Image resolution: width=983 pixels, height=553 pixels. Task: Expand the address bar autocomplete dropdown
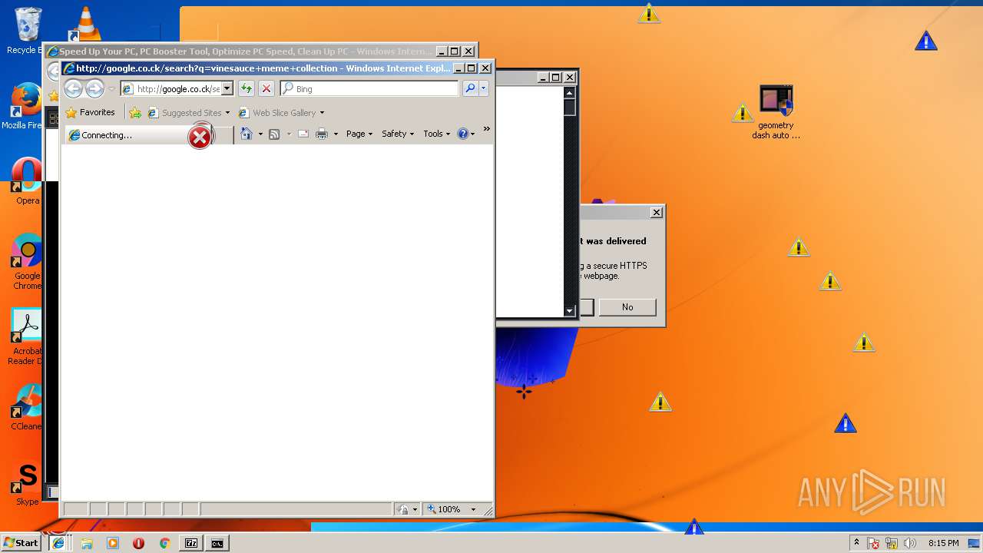pos(227,89)
